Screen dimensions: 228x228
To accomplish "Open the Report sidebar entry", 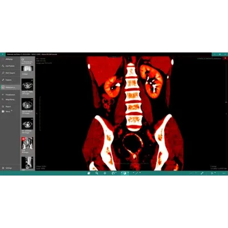I will pyautogui.click(x=10, y=107).
